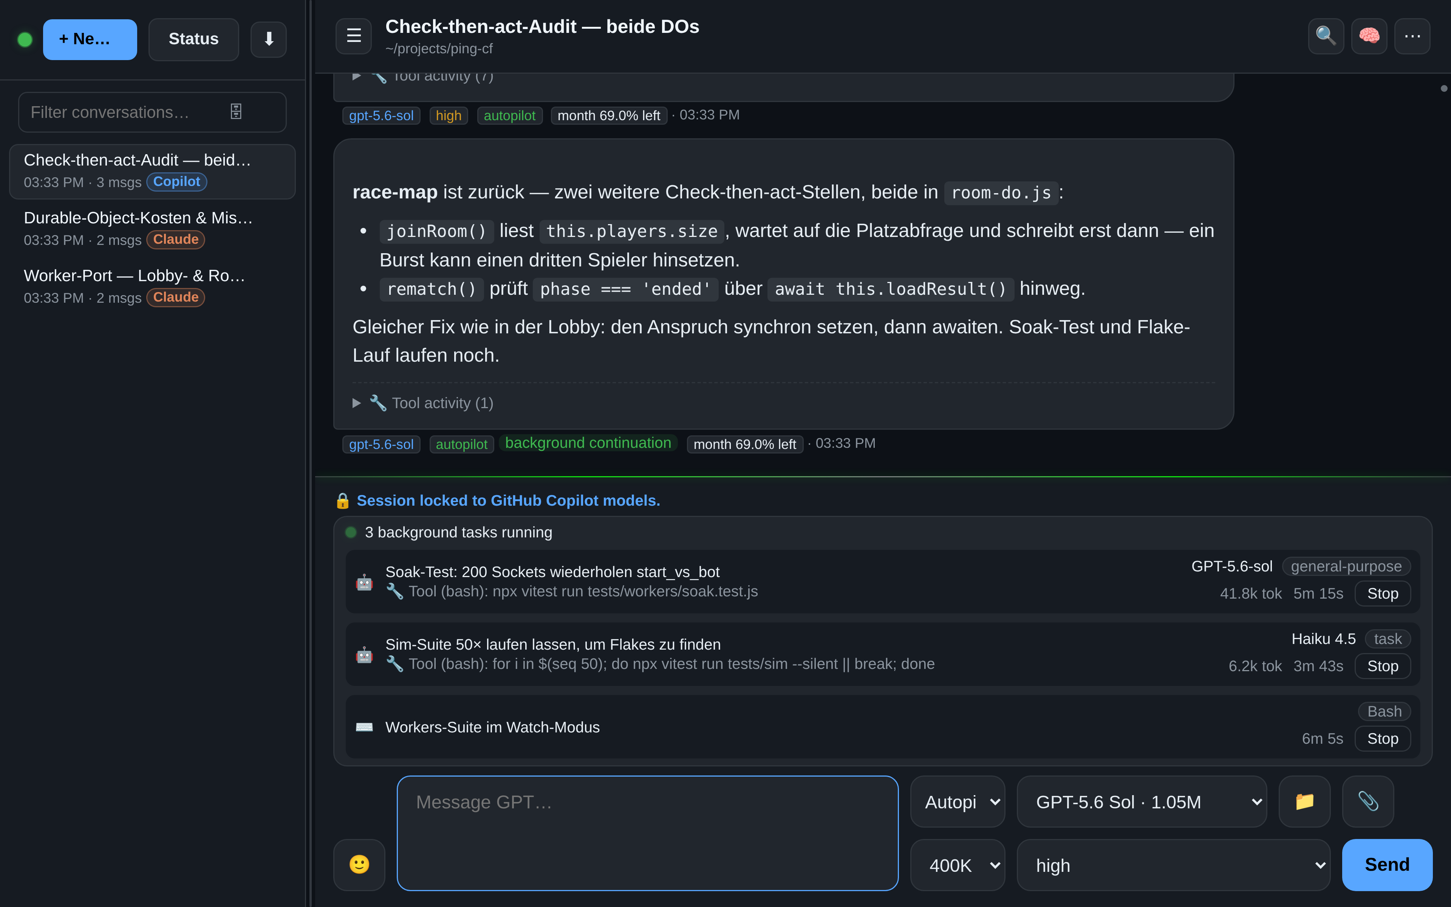Click the green connection status dot

coord(25,40)
